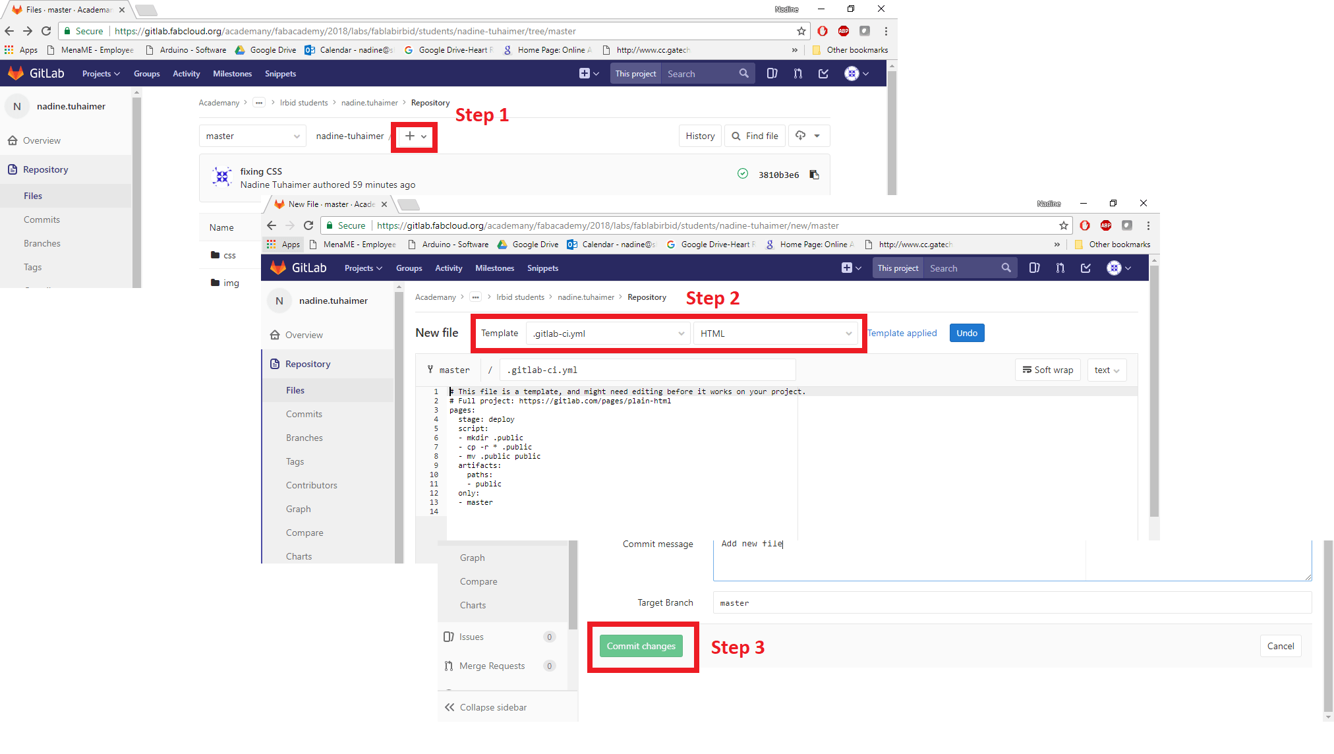Click the Cancel button
1334x754 pixels.
pyautogui.click(x=1281, y=647)
